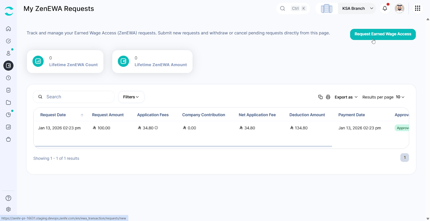The image size is (430, 221).
Task: Click the copy table icon
Action: point(320,97)
